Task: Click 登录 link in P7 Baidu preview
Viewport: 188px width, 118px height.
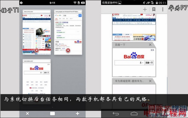Action: 152,50
